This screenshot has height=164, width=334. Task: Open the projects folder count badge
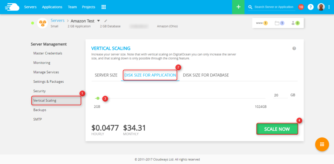pos(280,23)
